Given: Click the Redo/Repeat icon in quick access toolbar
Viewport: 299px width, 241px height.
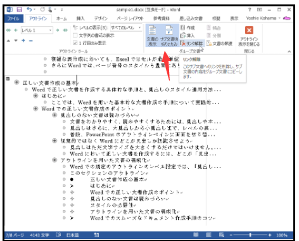Looking at the screenshot, I should pos(42,10).
